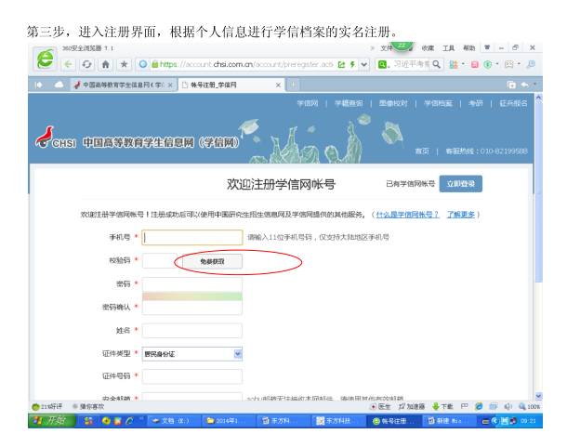567x447 pixels.
Task: Click the 立即登录 button
Action: [460, 184]
